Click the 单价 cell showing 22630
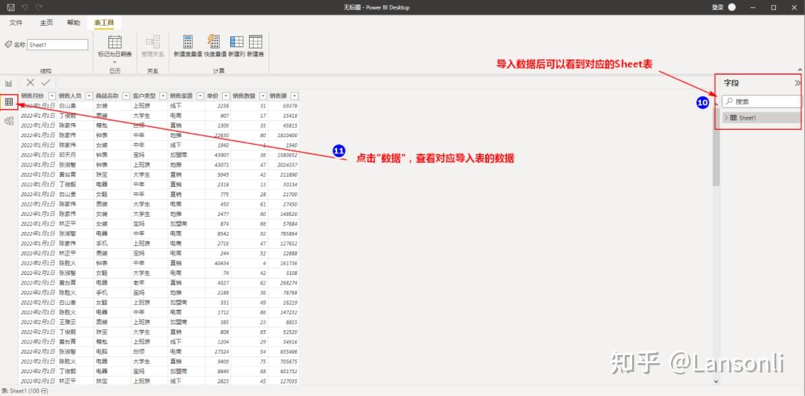Screen dimensions: 805x396 tap(217, 135)
